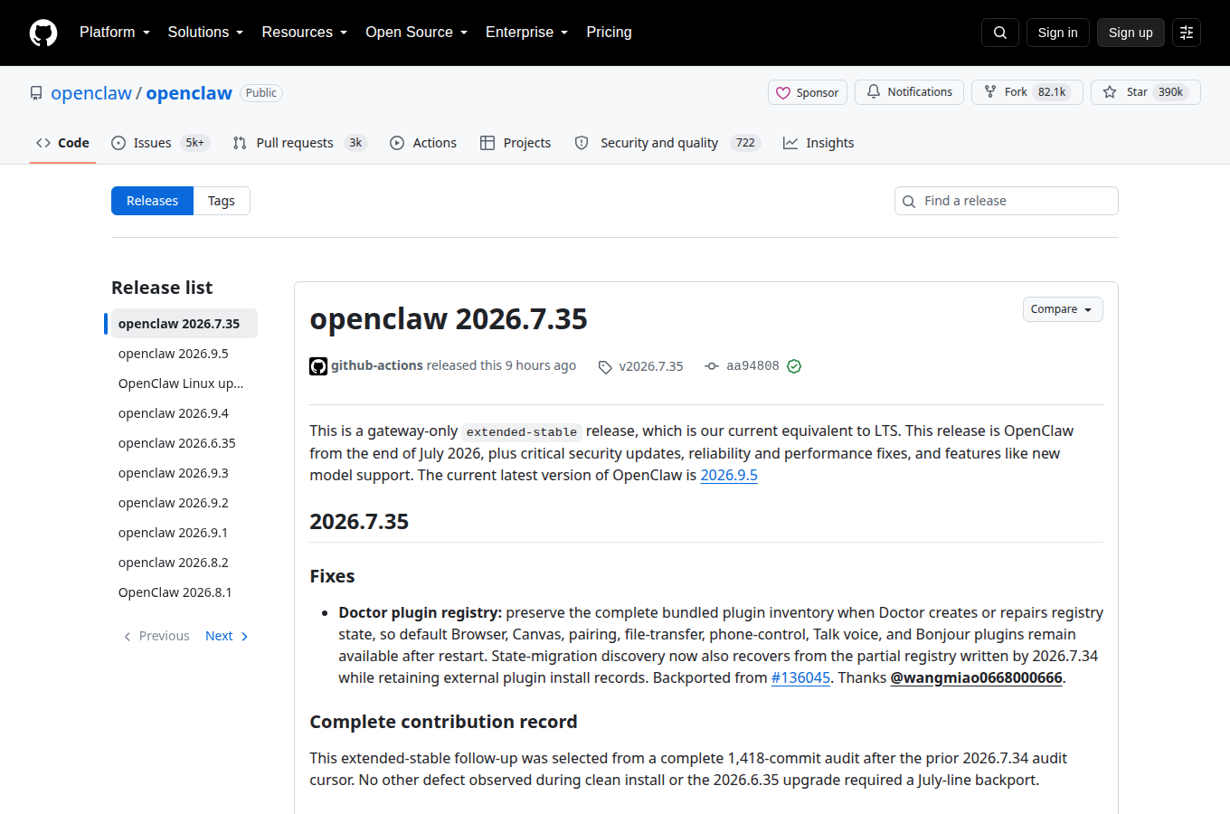This screenshot has width=1230, height=814.
Task: Open the Compare dropdown
Action: [1063, 309]
